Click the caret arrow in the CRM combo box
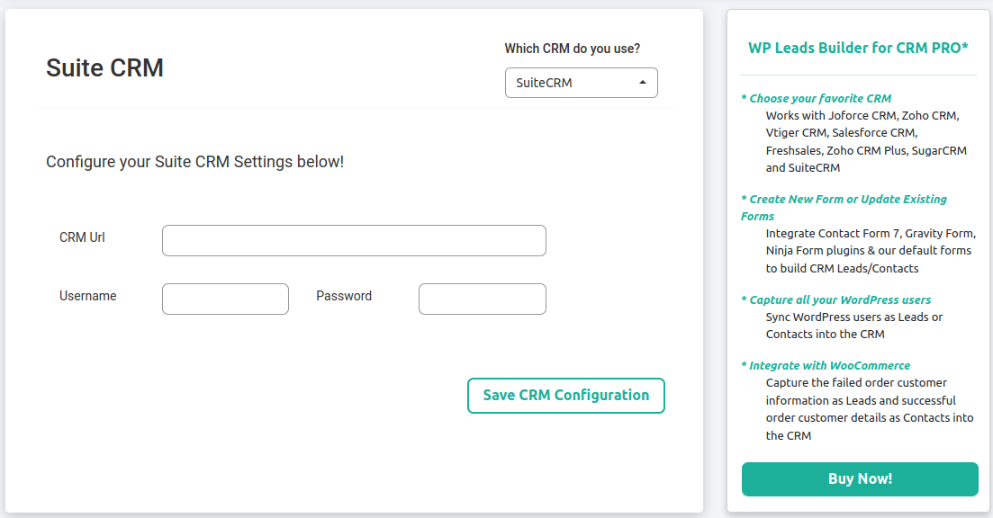 click(643, 83)
